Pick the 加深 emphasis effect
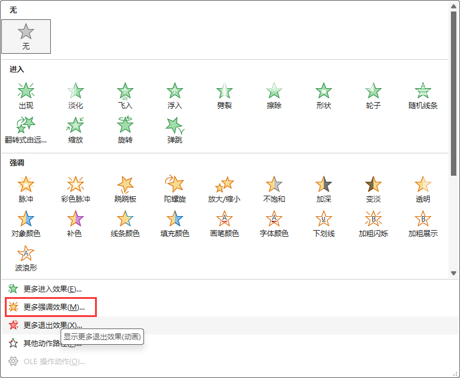460x378 pixels. pyautogui.click(x=324, y=190)
